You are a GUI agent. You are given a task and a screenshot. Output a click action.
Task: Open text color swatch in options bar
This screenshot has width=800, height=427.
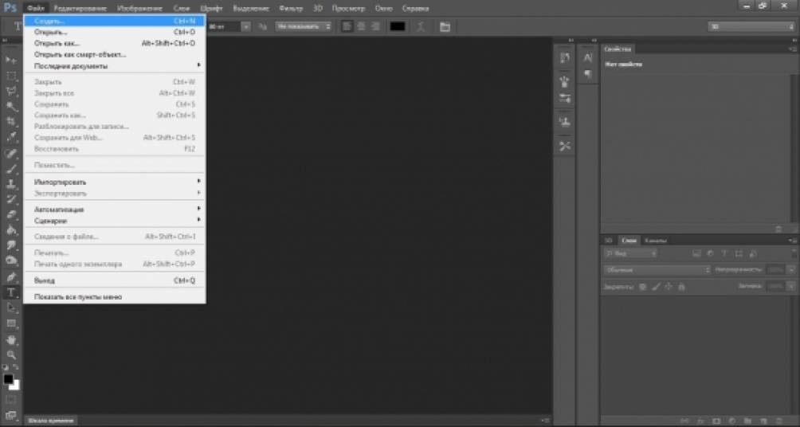tap(398, 26)
